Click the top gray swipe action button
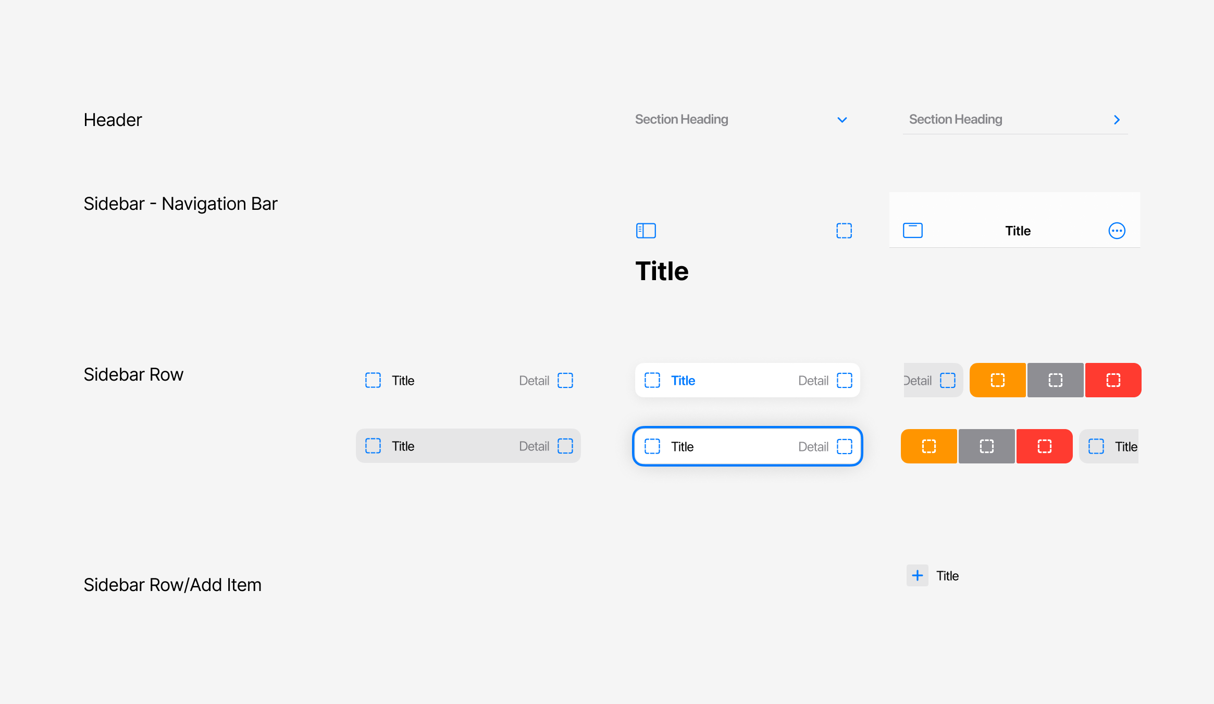Screen dimensions: 1214x704 click(x=1055, y=380)
